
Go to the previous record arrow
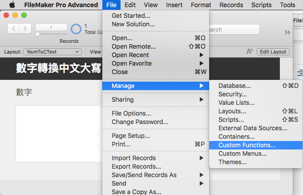pos(14,29)
